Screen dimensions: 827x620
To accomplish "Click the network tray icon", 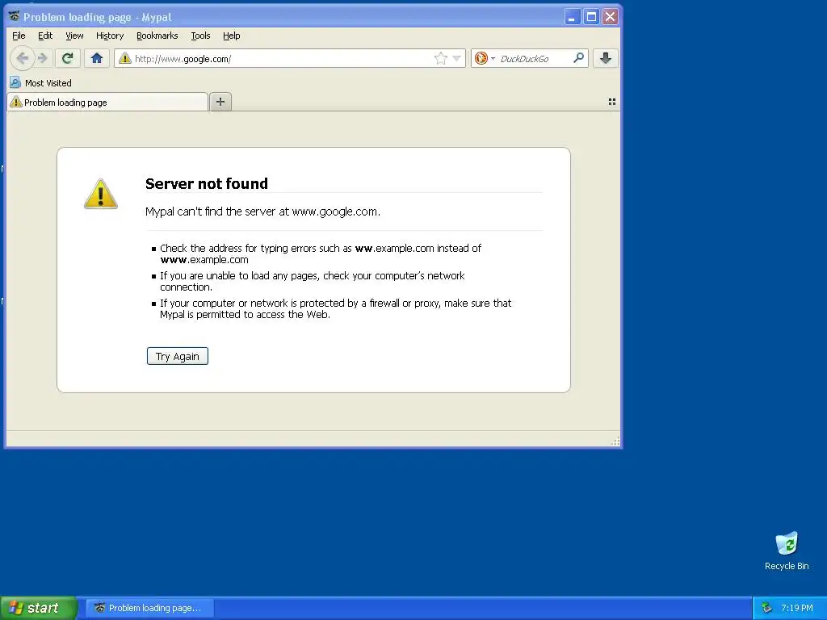I will (x=766, y=608).
